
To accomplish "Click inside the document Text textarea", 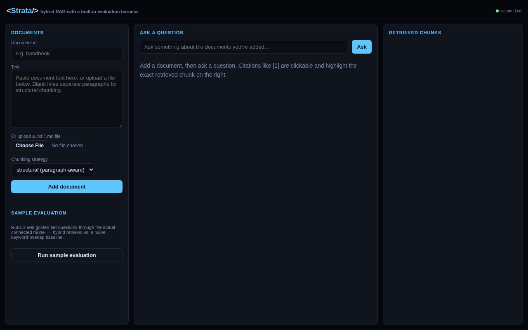I will [x=67, y=99].
